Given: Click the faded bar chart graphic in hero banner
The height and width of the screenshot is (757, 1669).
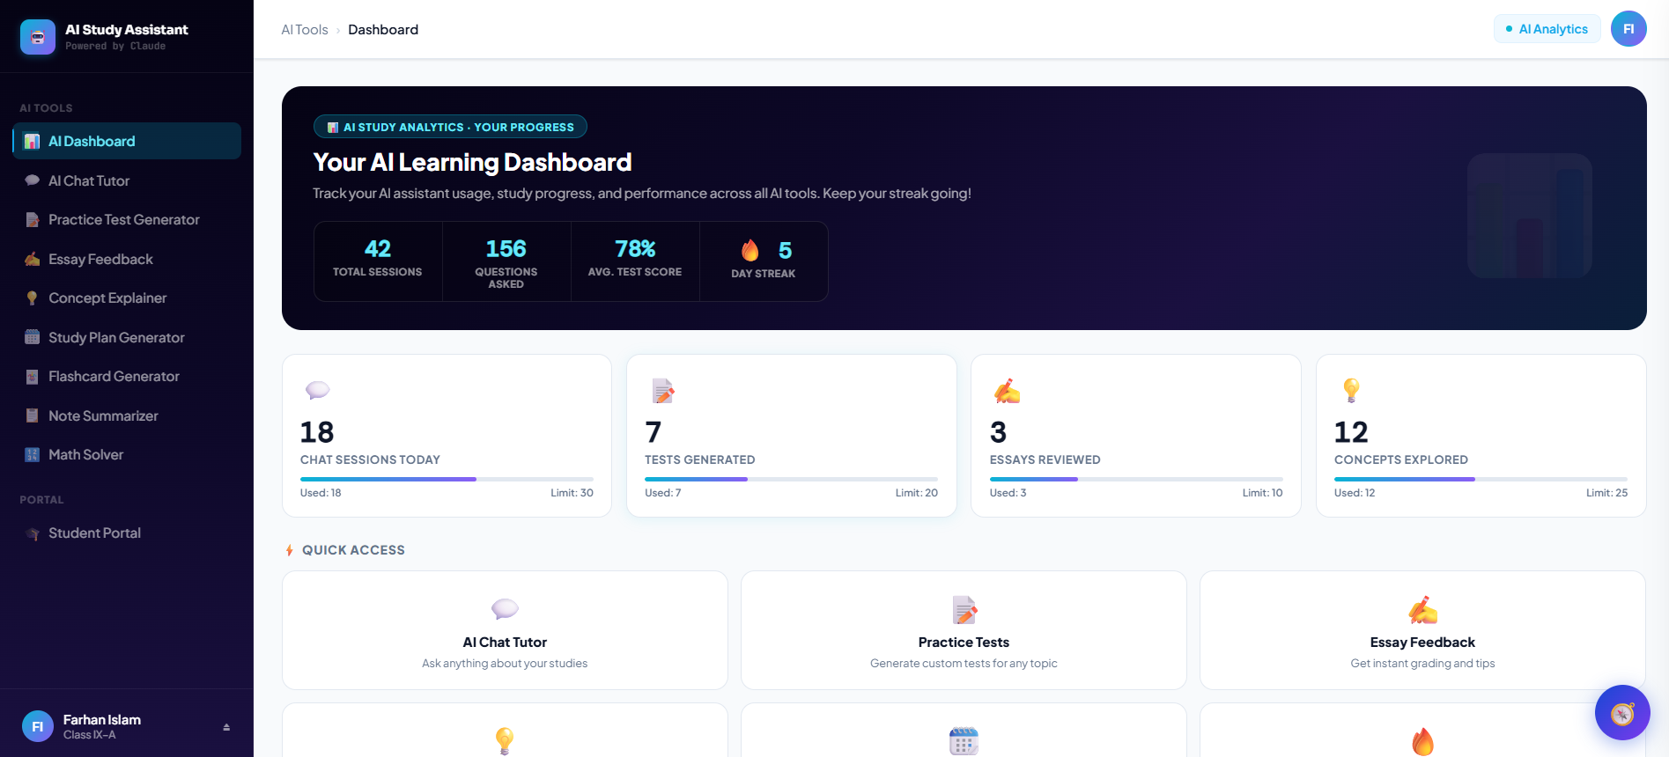Looking at the screenshot, I should pyautogui.click(x=1530, y=217).
